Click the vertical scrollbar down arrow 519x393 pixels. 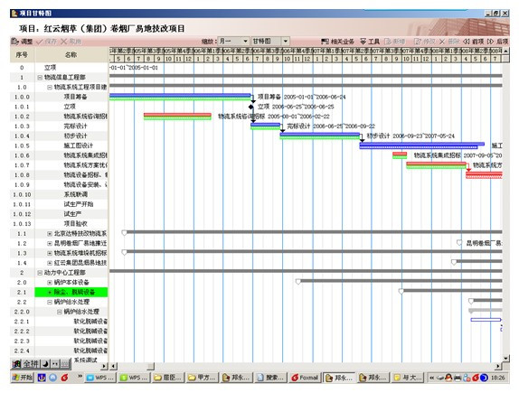pyautogui.click(x=505, y=358)
